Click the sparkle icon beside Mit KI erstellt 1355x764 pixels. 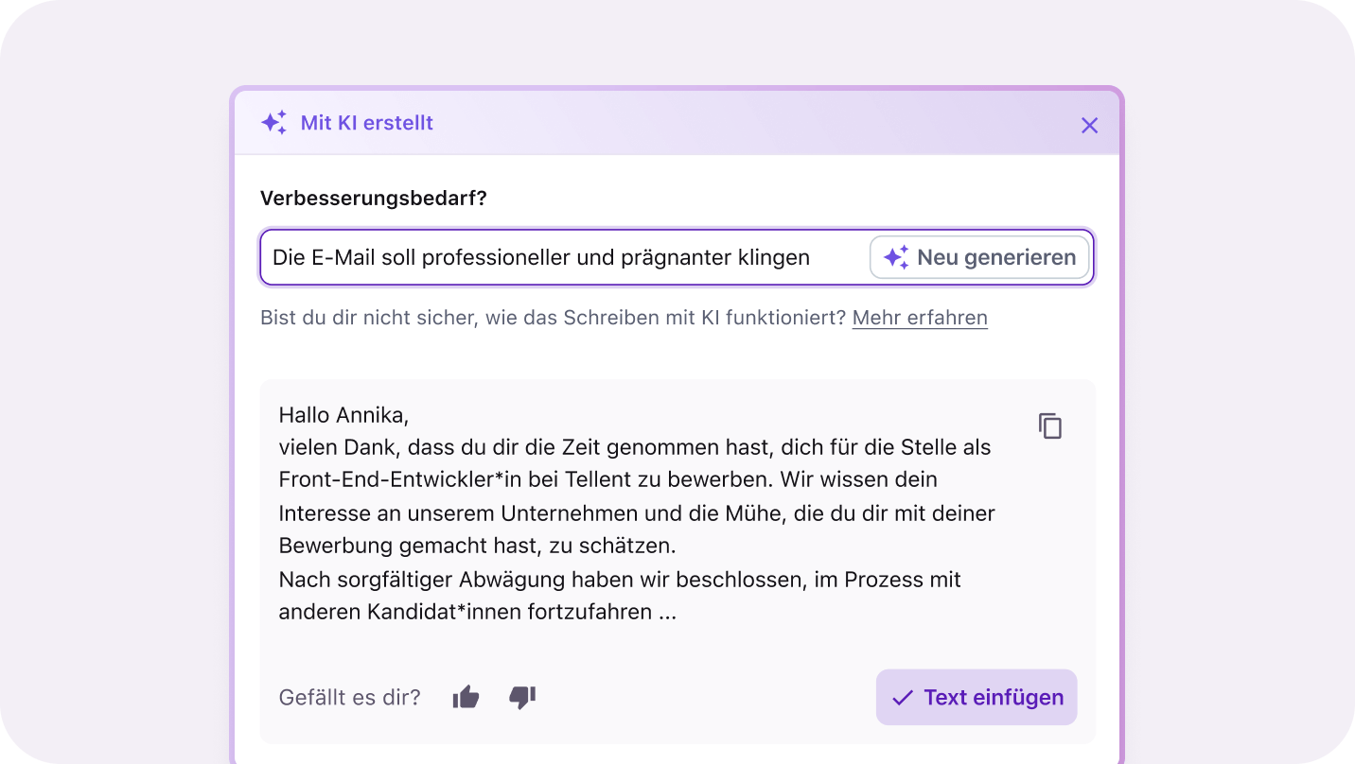[273, 123]
